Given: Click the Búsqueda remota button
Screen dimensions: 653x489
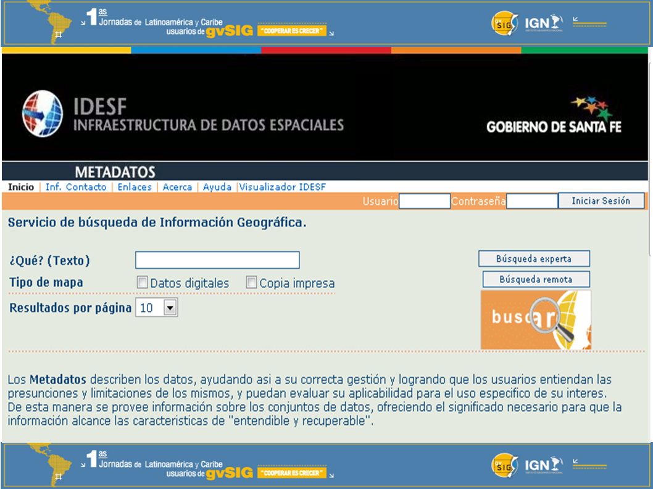Looking at the screenshot, I should (x=536, y=279).
